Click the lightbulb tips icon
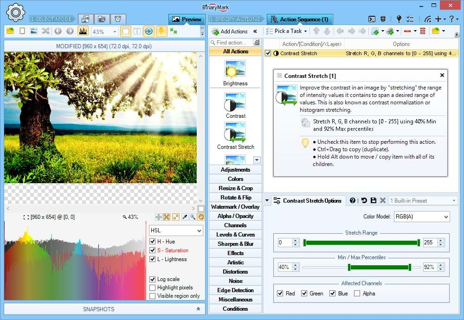Viewport: 464px width, 320px height. [x=399, y=19]
